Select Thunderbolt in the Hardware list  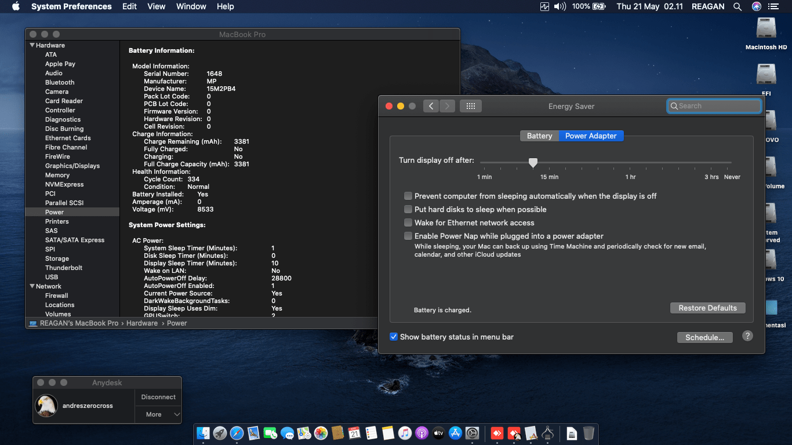(64, 268)
